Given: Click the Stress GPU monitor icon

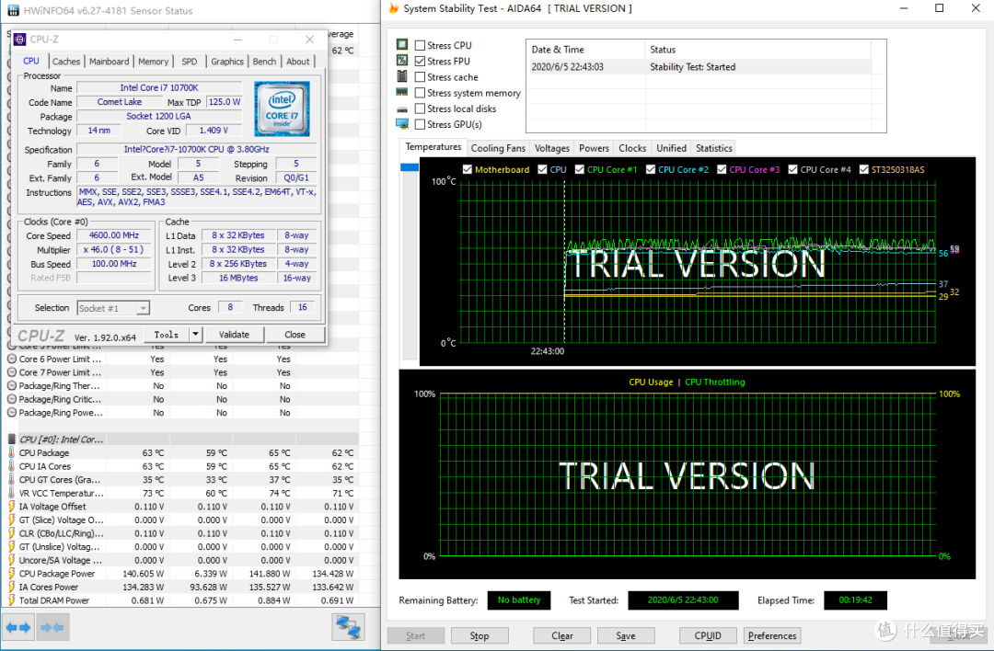Looking at the screenshot, I should [x=402, y=124].
